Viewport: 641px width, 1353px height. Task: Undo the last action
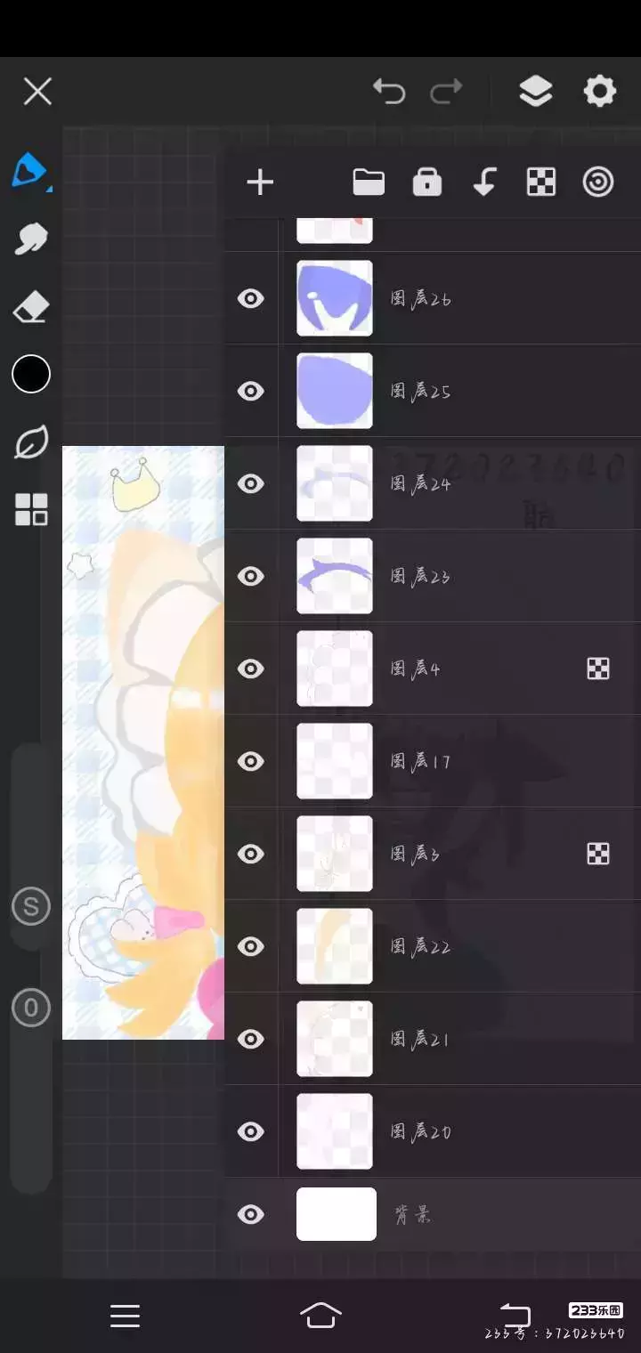tap(389, 91)
